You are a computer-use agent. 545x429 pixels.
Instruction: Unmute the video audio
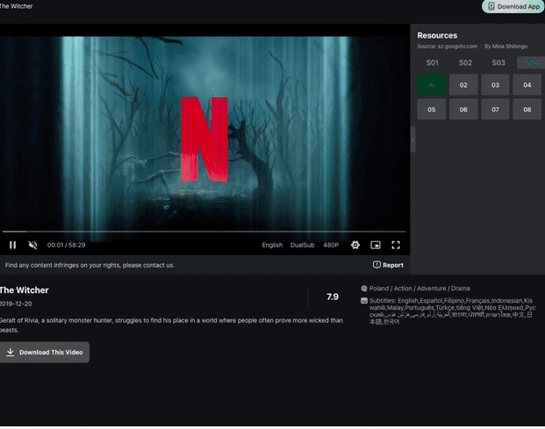(33, 246)
